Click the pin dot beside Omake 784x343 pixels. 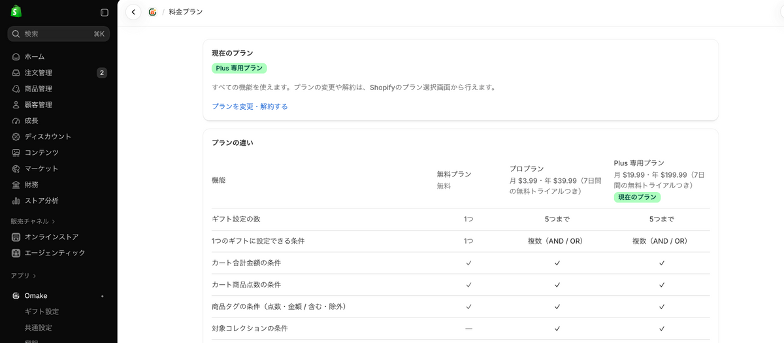[103, 296]
